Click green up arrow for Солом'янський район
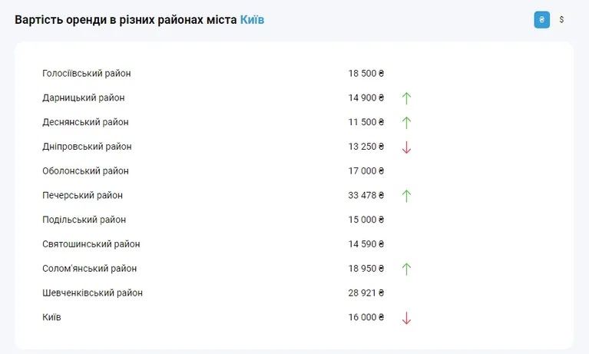Image resolution: width=589 pixels, height=354 pixels. coord(406,269)
